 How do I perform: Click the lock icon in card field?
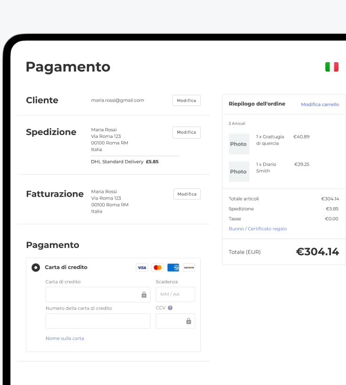point(144,295)
